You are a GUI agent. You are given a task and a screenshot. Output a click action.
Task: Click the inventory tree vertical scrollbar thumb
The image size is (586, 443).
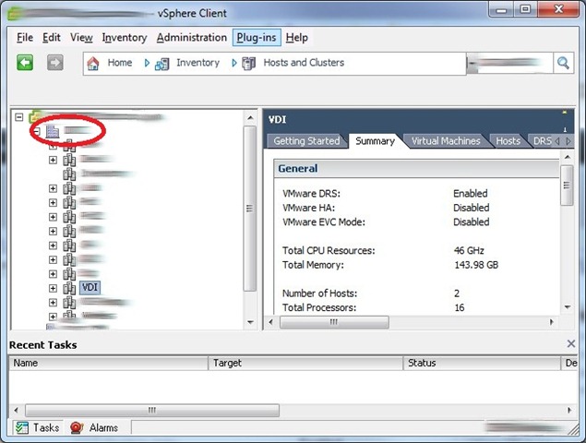tap(250, 209)
